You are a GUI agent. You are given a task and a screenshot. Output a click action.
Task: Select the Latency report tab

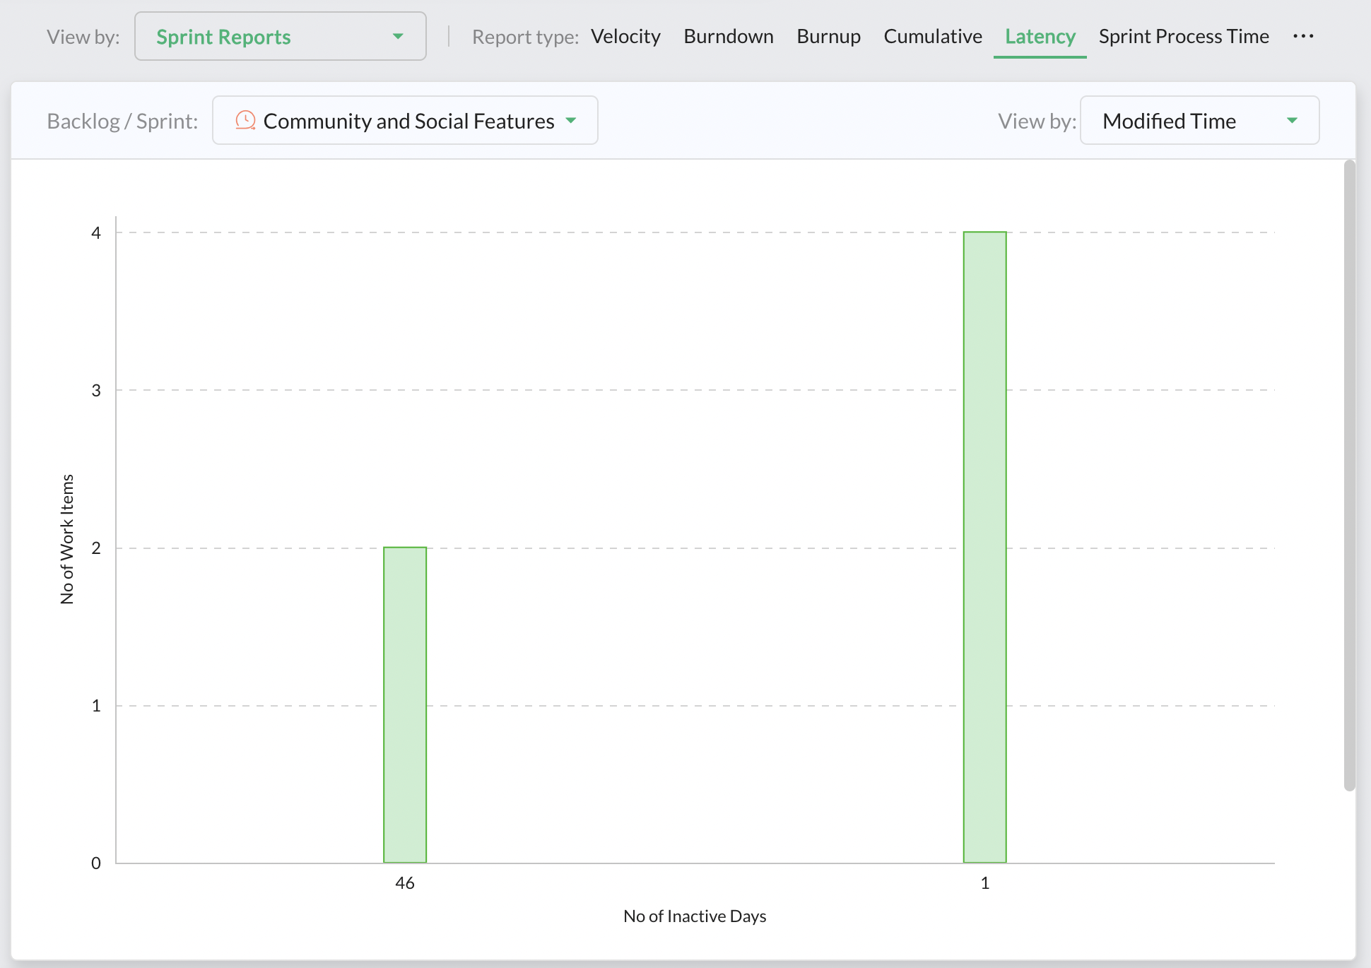1040,37
